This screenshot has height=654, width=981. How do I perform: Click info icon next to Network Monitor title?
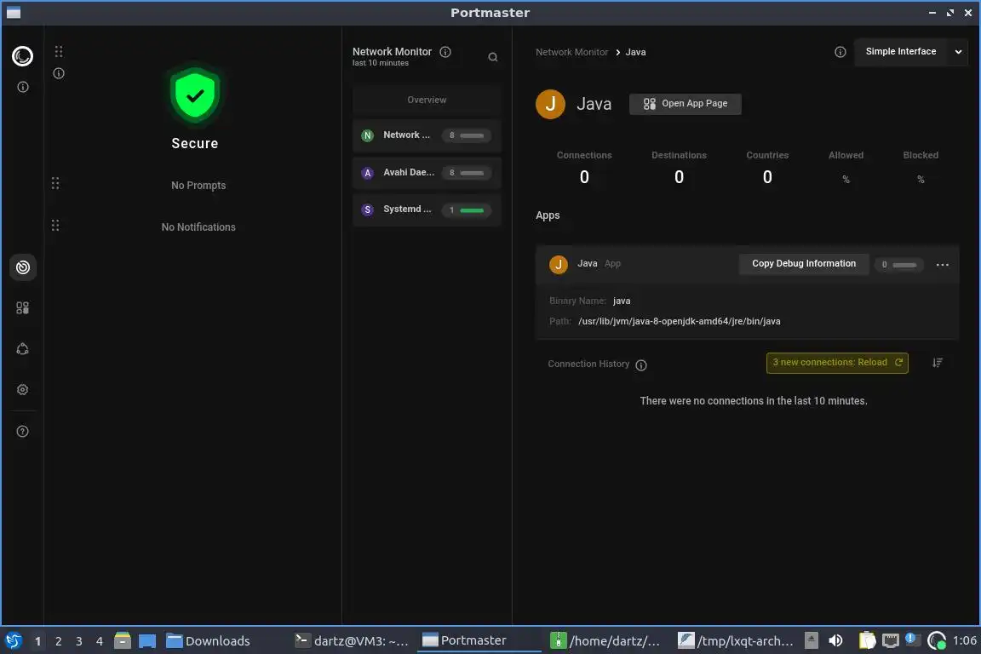click(445, 52)
